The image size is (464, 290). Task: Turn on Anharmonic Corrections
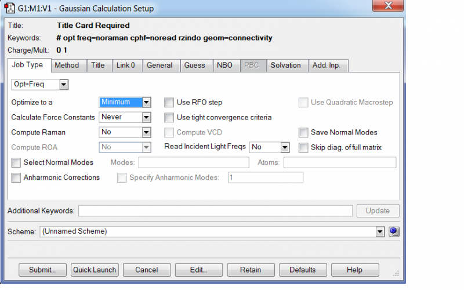tap(16, 177)
